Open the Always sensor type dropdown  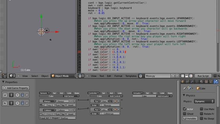coord(49,101)
